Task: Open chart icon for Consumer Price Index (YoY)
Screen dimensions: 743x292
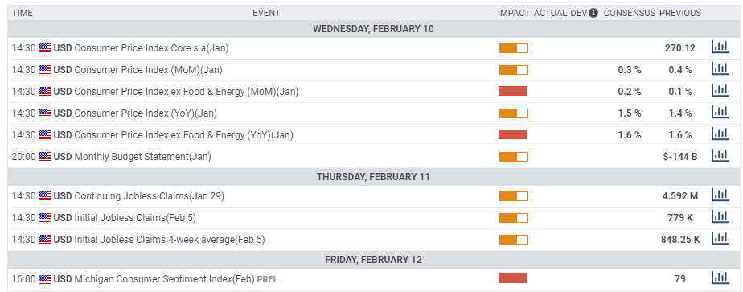Action: pyautogui.click(x=720, y=113)
